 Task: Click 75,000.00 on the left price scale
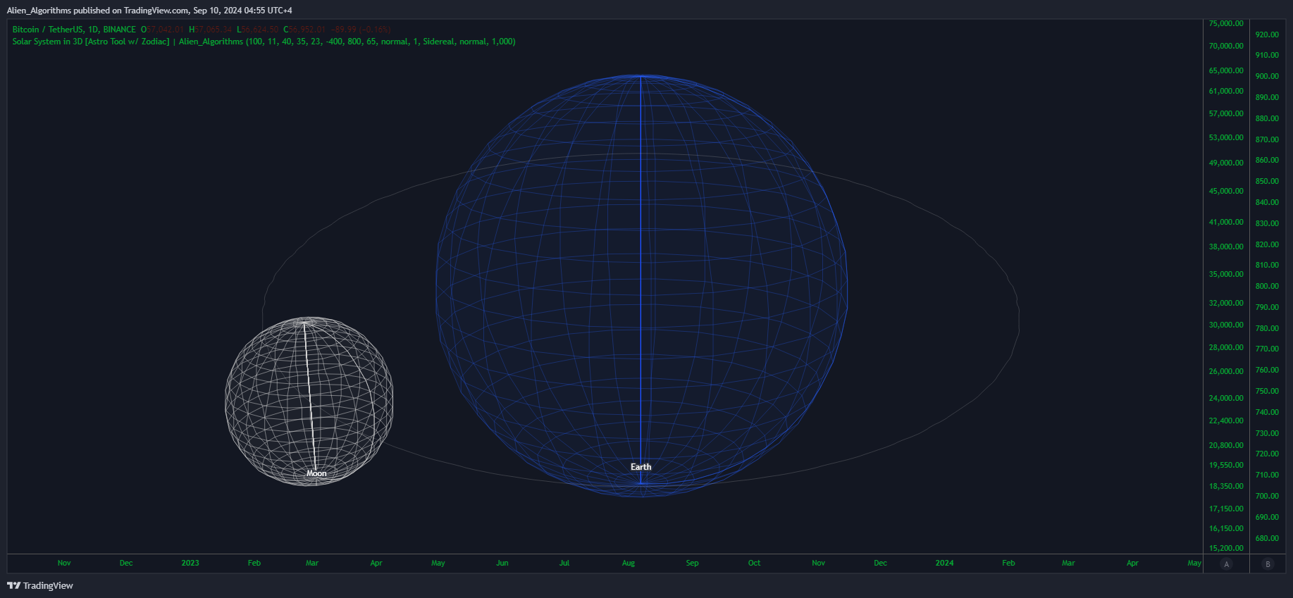click(1226, 23)
